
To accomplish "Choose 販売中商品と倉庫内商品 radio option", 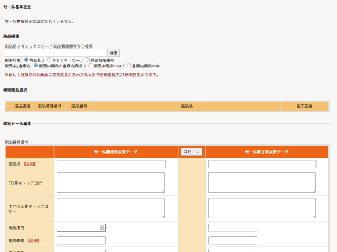I will tap(36, 65).
